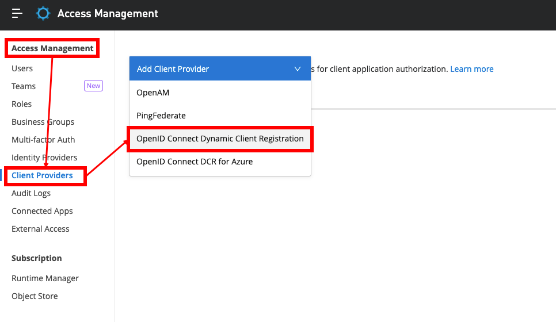Open Connected Apps in sidebar
The image size is (556, 322).
(x=42, y=211)
